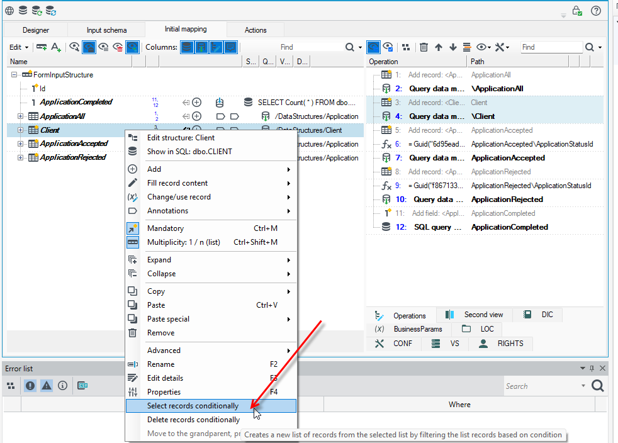
Task: Expand the ApplicationRejected tree node
Action: click(20, 158)
